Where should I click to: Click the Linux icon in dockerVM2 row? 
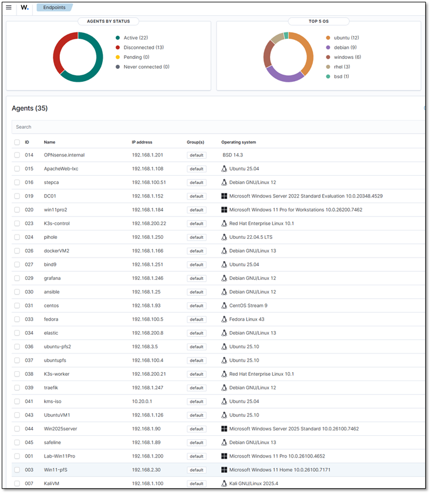(x=224, y=251)
